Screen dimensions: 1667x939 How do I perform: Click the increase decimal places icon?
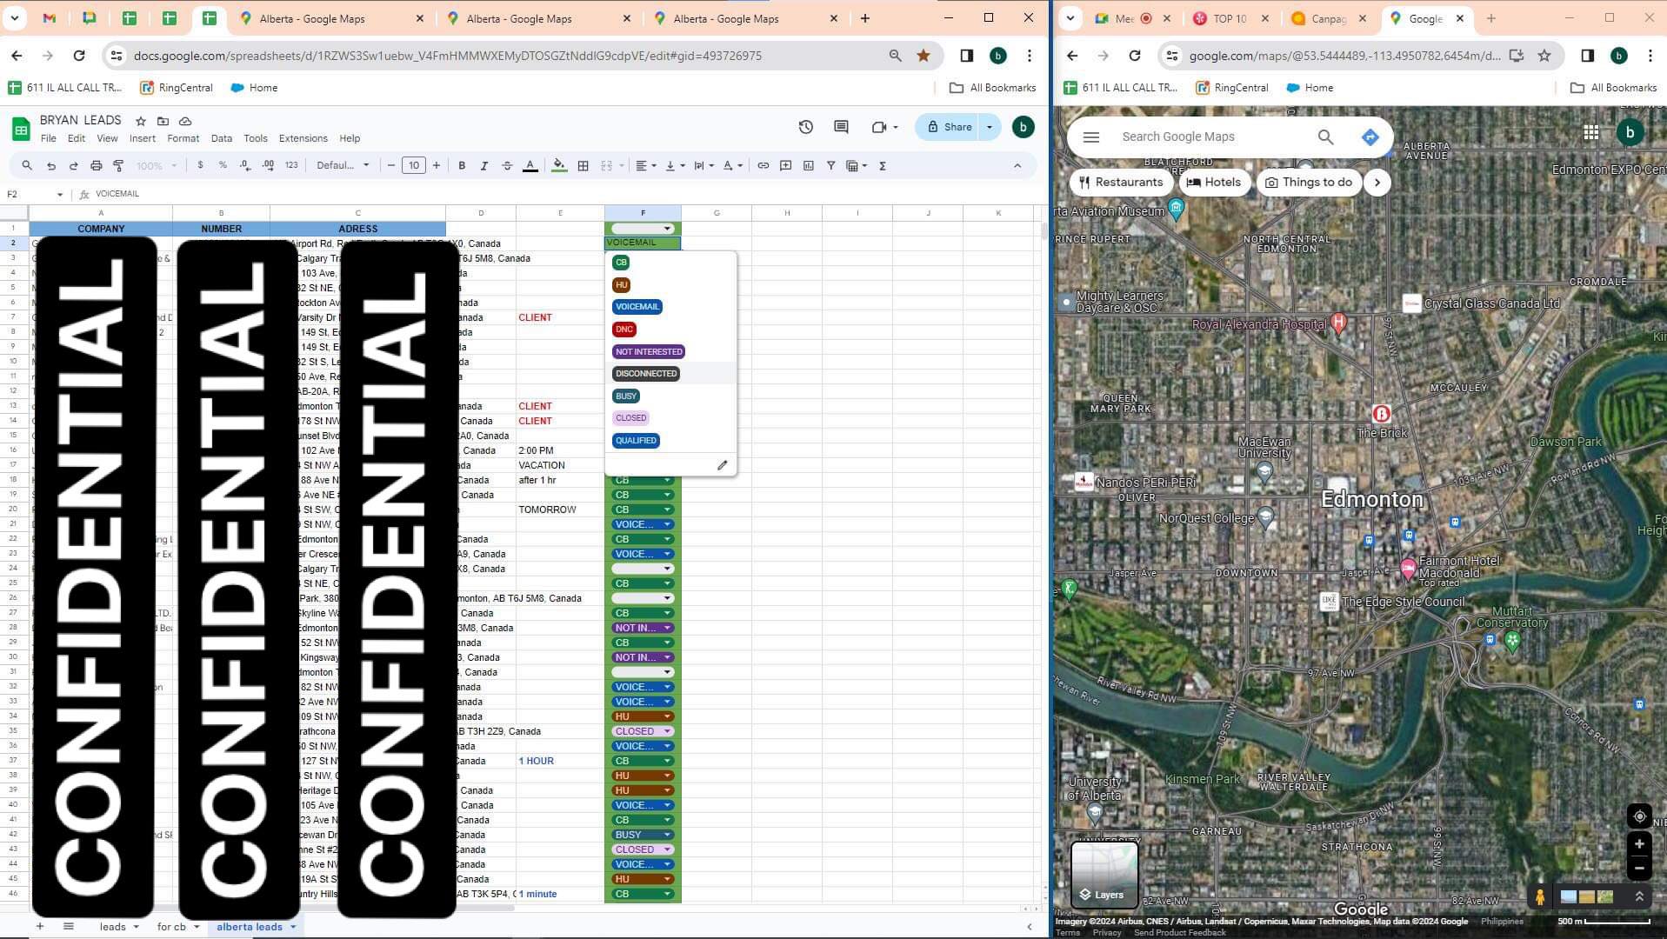(x=268, y=165)
